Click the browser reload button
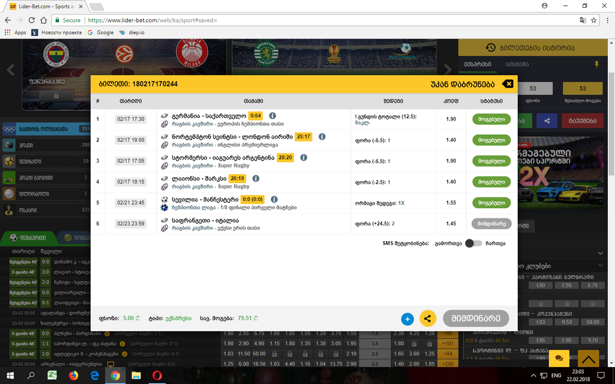The height and width of the screenshot is (384, 615). [x=31, y=20]
